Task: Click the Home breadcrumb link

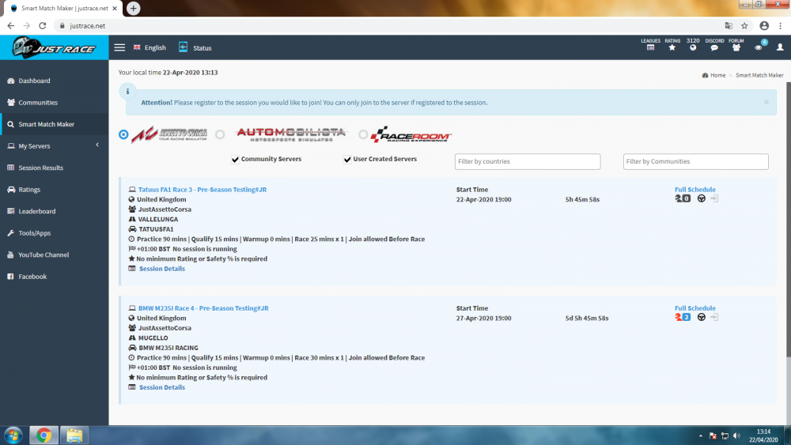Action: [718, 75]
